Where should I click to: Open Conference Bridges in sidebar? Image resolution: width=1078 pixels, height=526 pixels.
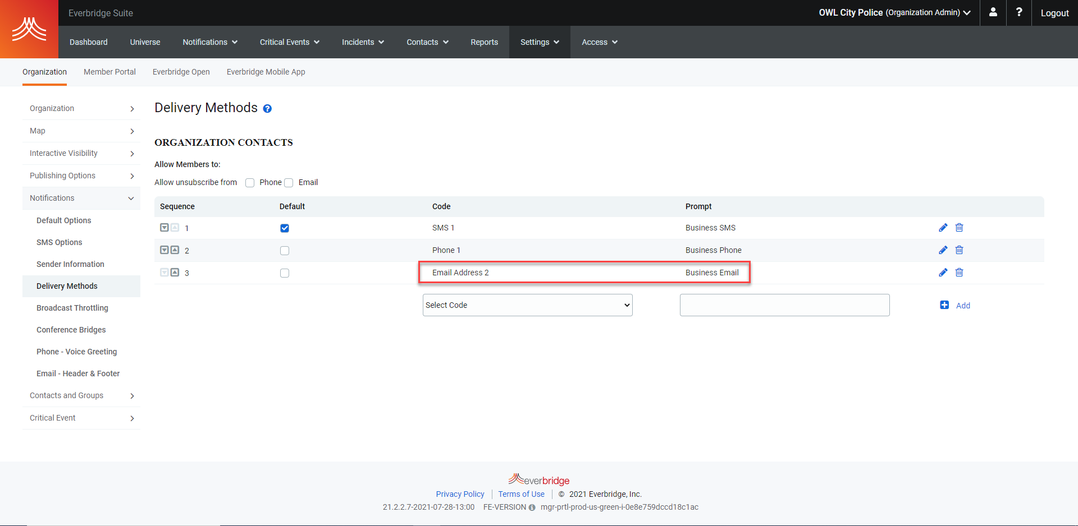pyautogui.click(x=71, y=330)
